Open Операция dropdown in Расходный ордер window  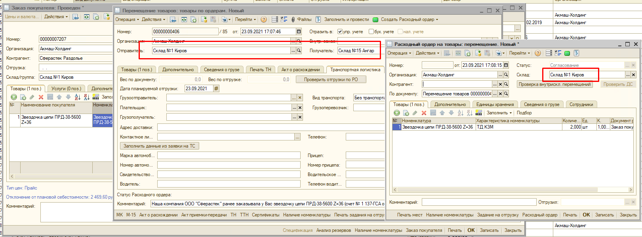(399, 53)
